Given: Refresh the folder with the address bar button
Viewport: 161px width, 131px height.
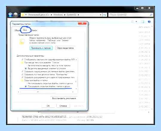Looking at the screenshot, I should click(105, 15).
